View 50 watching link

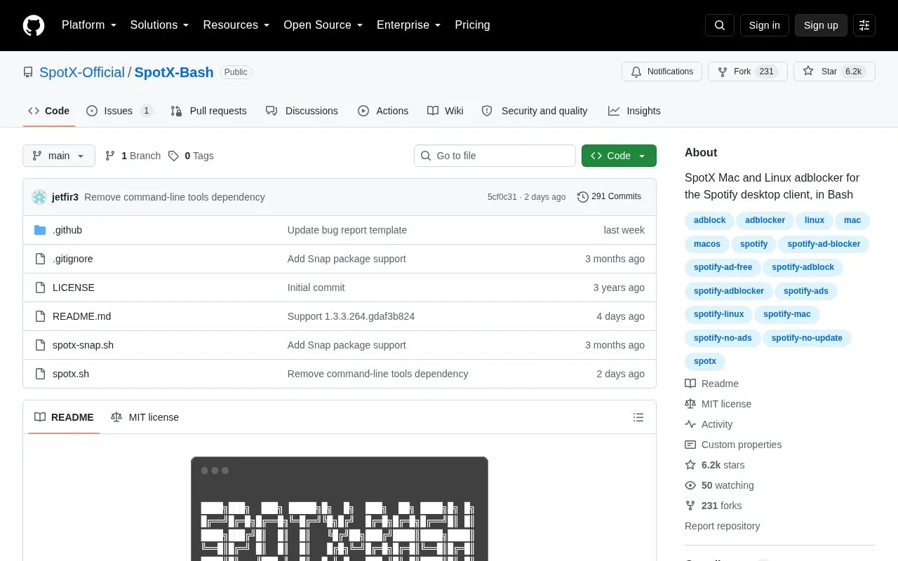pos(719,485)
